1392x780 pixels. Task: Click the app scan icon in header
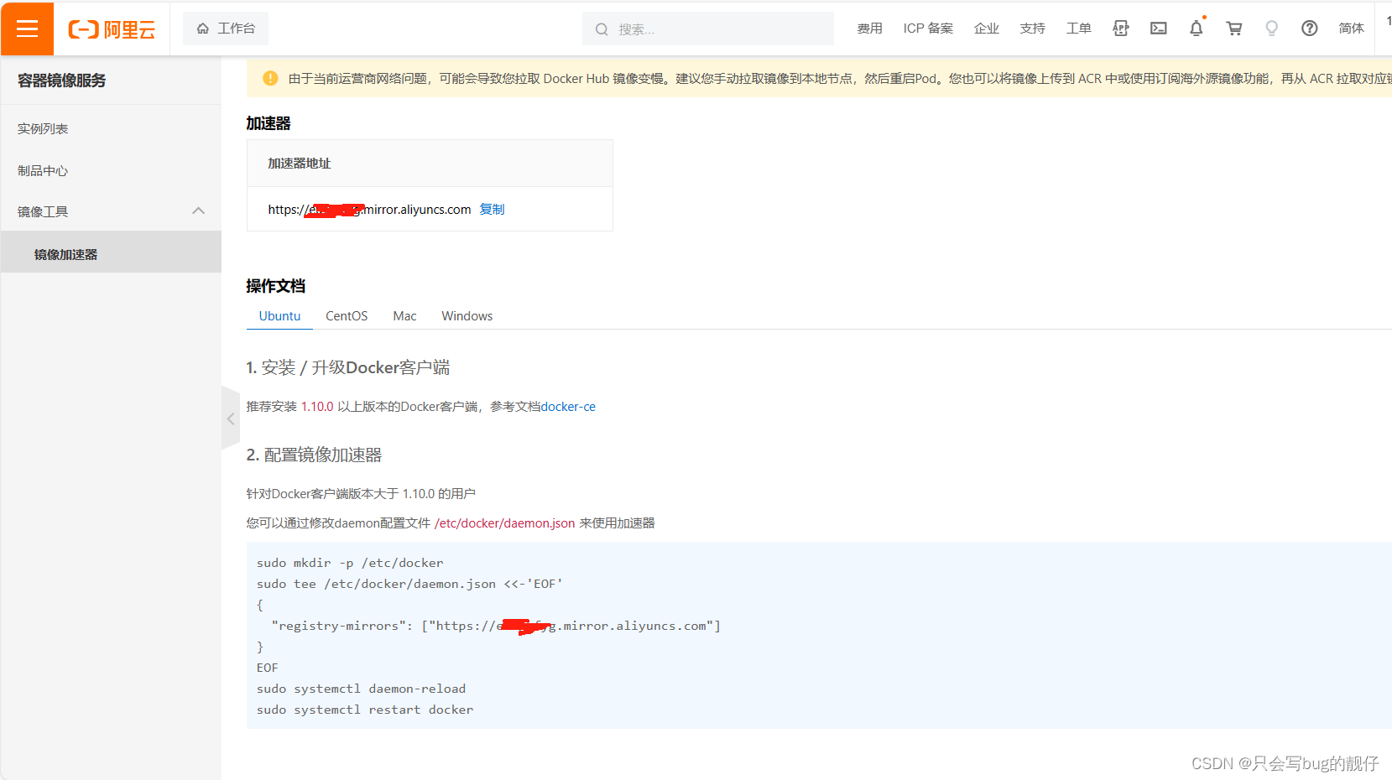[1120, 29]
